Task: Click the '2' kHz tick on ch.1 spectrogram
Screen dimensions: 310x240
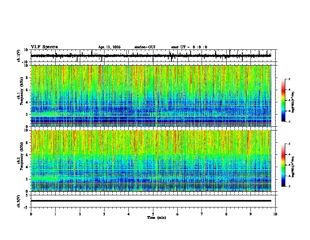Action: pyautogui.click(x=27, y=115)
